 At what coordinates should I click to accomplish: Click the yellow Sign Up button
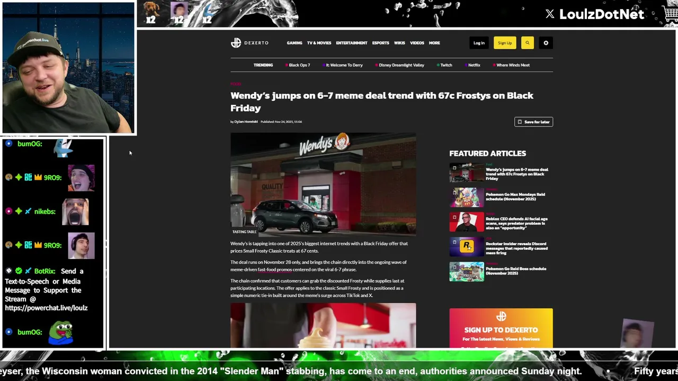[505, 43]
